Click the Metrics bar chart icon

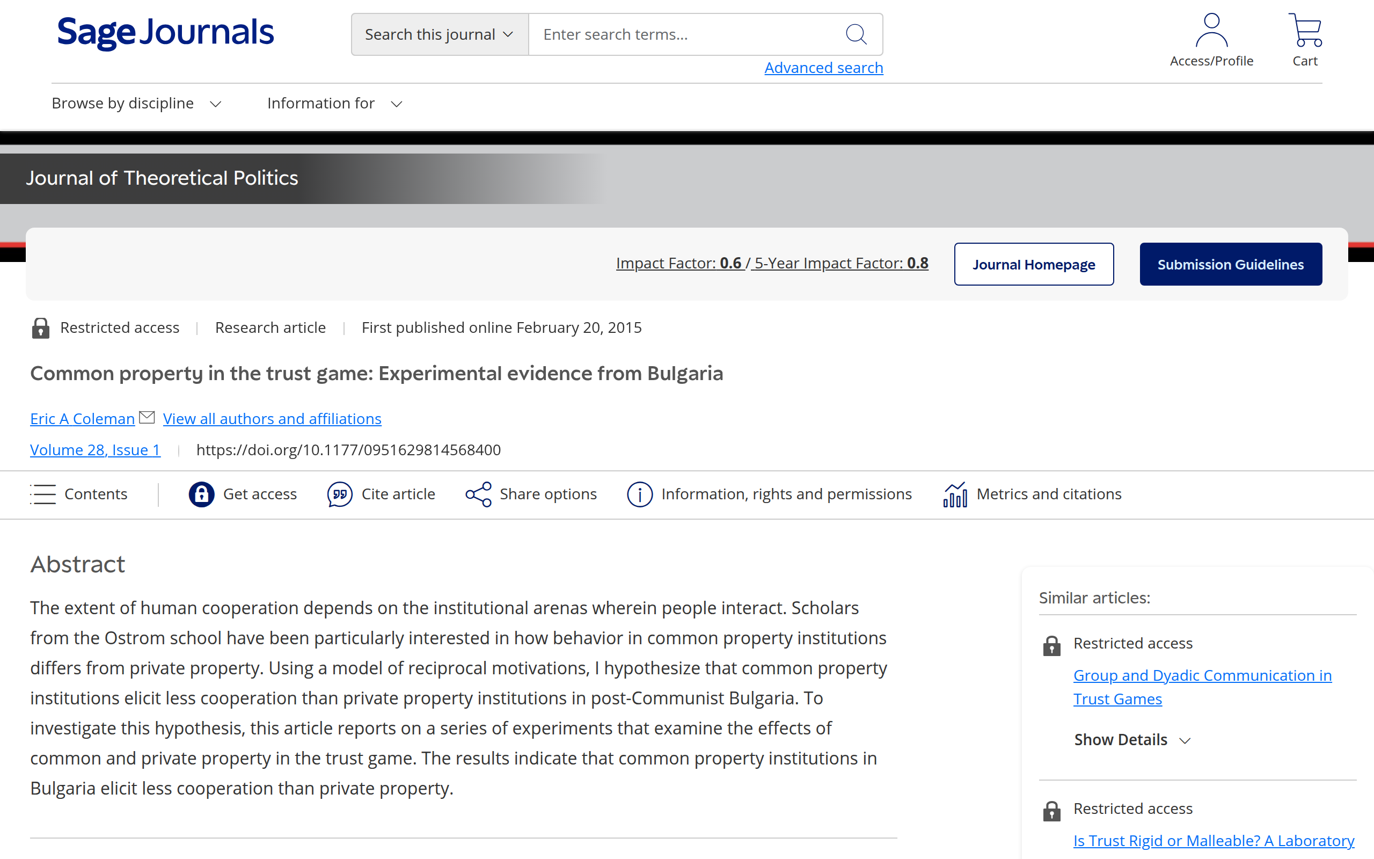click(x=955, y=494)
